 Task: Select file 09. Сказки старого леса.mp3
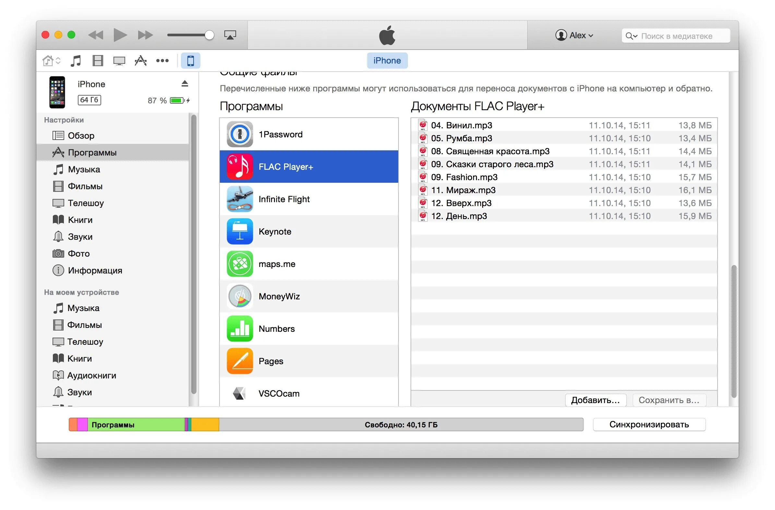tap(564, 164)
